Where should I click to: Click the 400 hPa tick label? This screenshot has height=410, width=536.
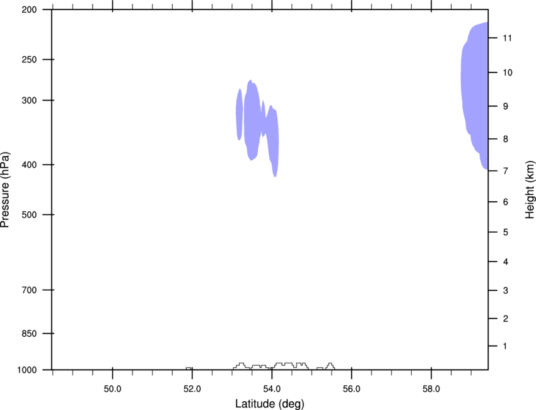29,165
